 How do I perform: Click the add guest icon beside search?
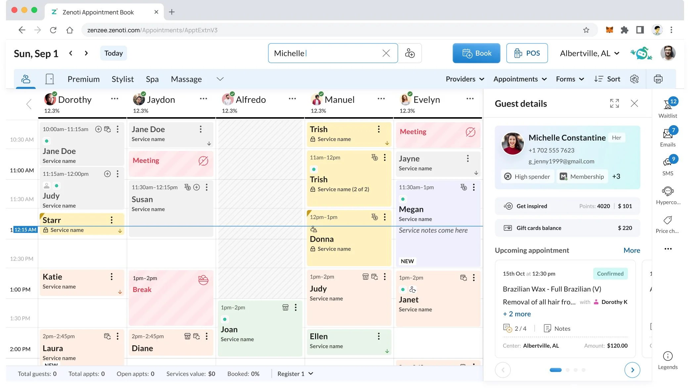(410, 53)
